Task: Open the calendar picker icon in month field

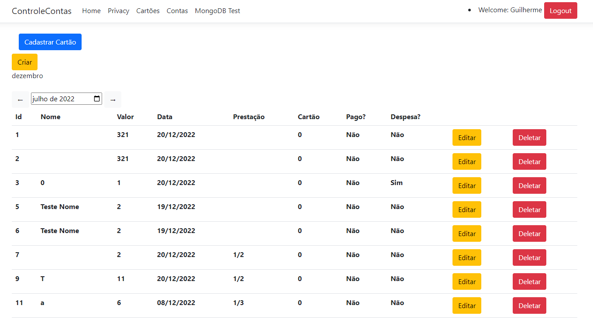Action: point(97,99)
